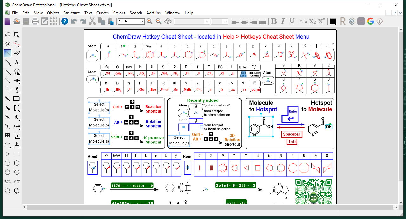This screenshot has width=406, height=219.
Task: Open the File menu
Action: click(x=15, y=13)
